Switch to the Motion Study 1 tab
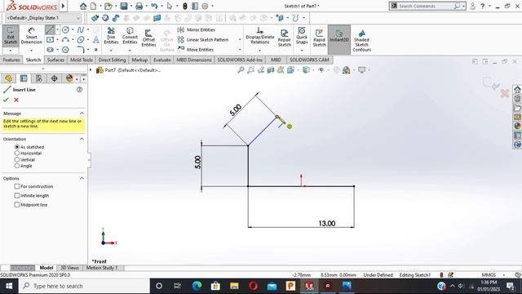 pyautogui.click(x=102, y=268)
